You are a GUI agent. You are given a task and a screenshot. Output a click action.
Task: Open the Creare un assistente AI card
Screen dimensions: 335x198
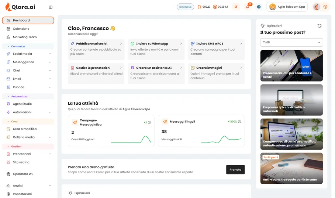click(156, 73)
